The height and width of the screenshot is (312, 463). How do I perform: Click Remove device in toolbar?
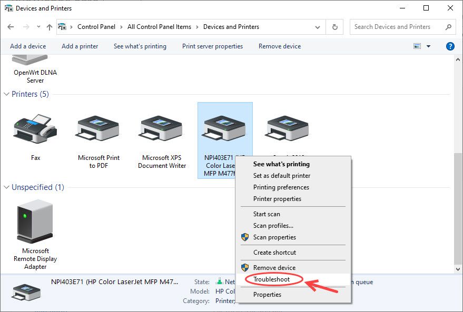(x=280, y=46)
